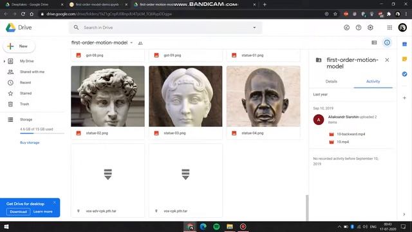Open File Explorer from the taskbar

coord(230,227)
